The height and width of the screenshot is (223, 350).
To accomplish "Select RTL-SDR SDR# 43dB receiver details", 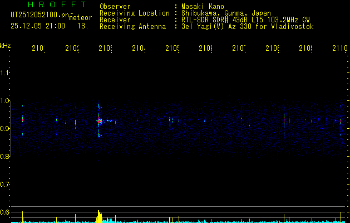I will (x=245, y=20).
